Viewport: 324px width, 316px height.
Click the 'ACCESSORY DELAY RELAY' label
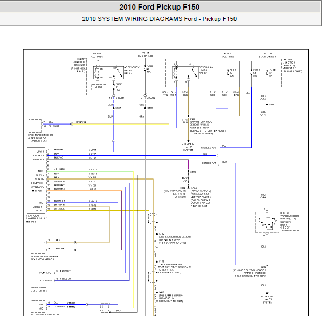(x=132, y=71)
